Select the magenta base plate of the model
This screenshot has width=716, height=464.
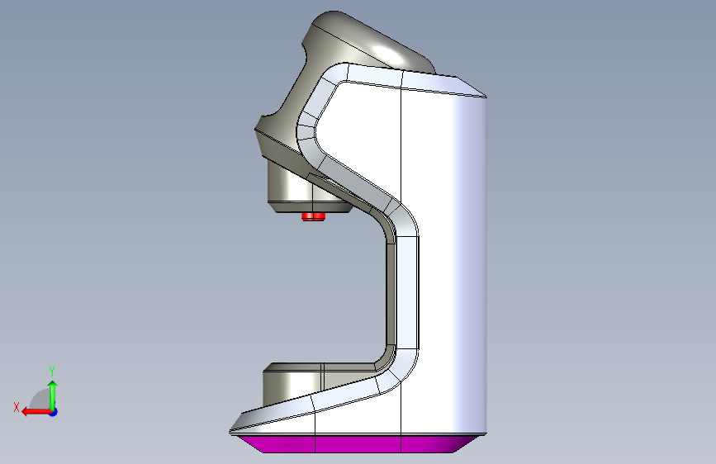(x=358, y=443)
